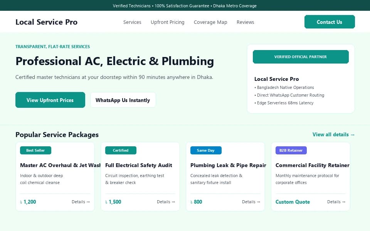Screen dimensions: 370x231
Task: Select Full Electrical Safety Audit title
Action: click(138, 165)
